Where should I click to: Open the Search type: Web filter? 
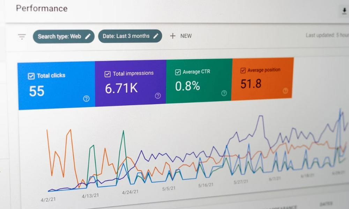click(x=59, y=36)
